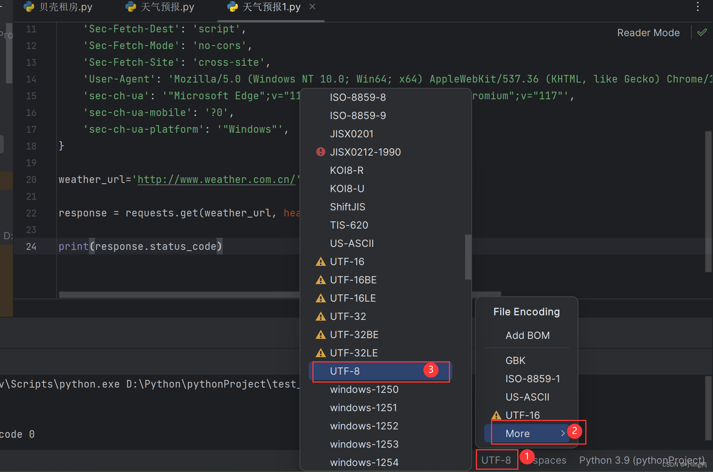Click the warning icon beside UTF-32BE
This screenshot has width=713, height=472.
pos(320,334)
